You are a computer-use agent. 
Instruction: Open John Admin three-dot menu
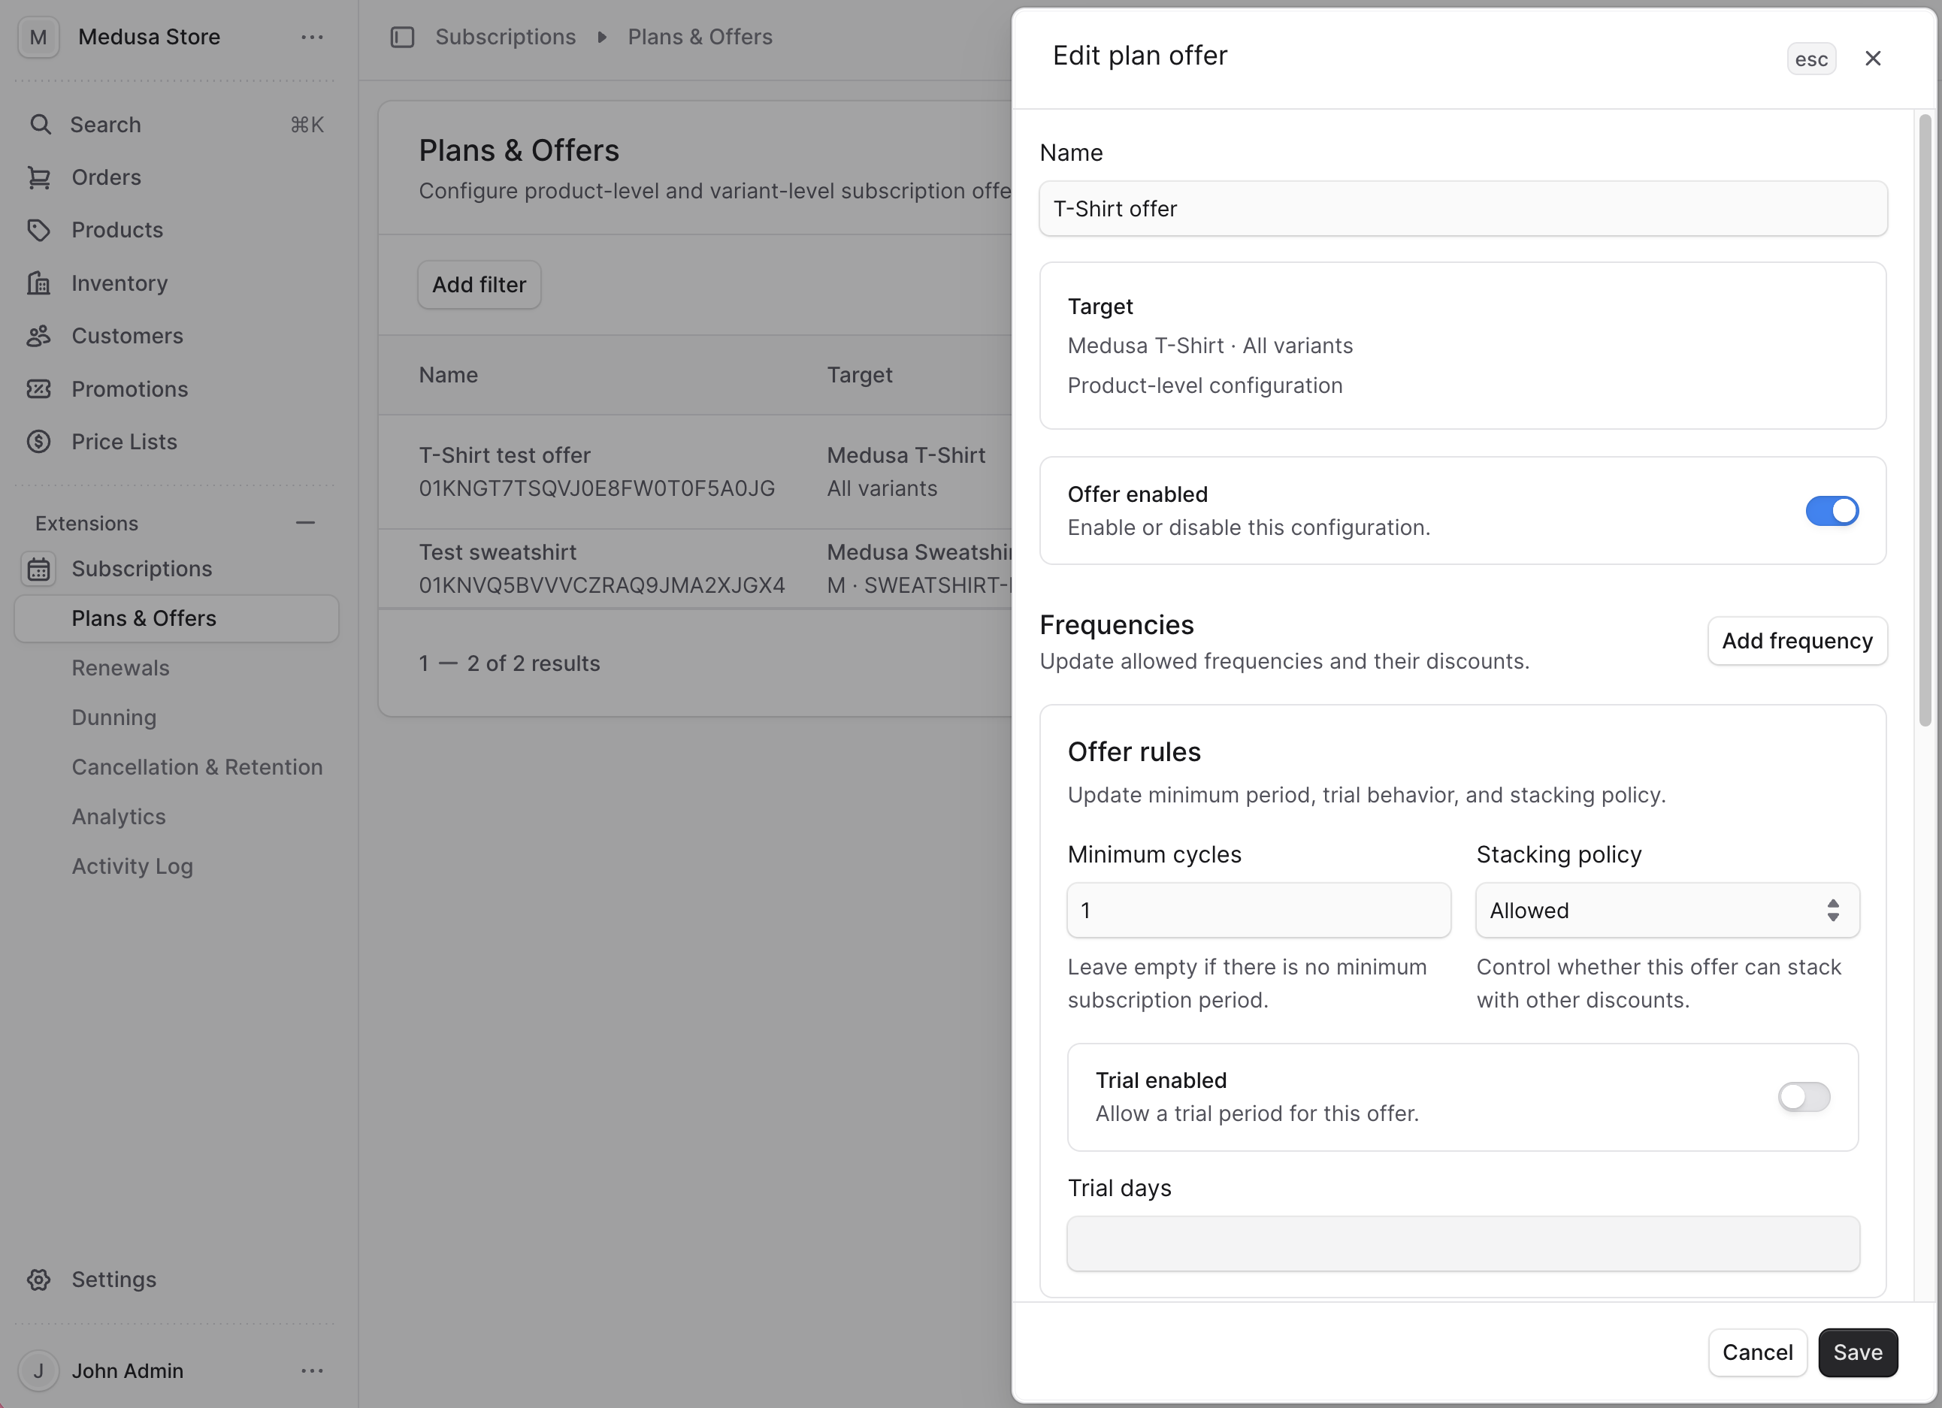pos(313,1371)
